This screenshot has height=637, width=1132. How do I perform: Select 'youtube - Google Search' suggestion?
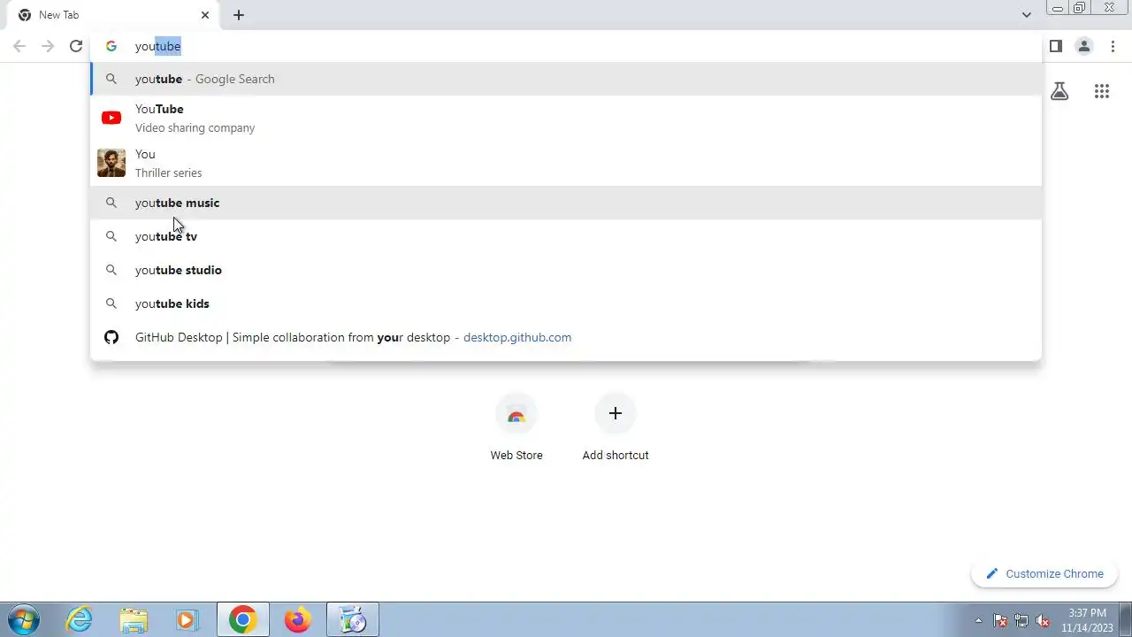pyautogui.click(x=566, y=79)
